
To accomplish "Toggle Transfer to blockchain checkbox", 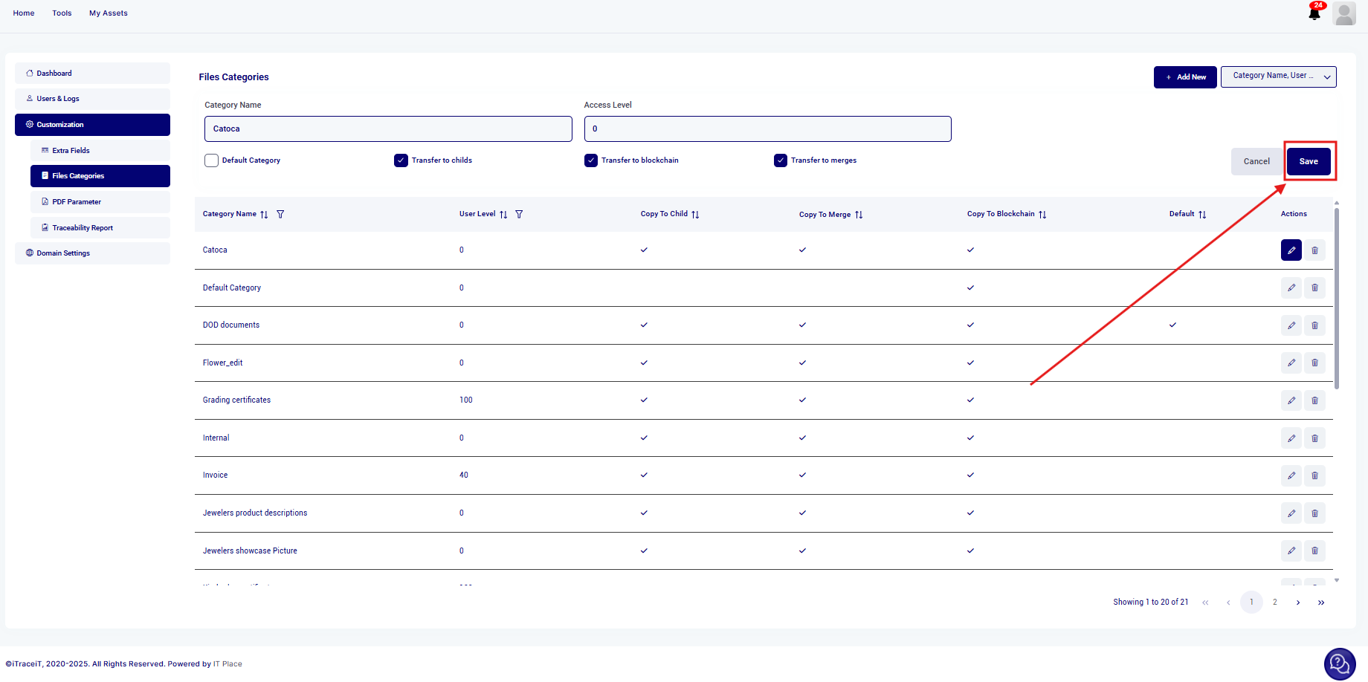I will tap(591, 160).
